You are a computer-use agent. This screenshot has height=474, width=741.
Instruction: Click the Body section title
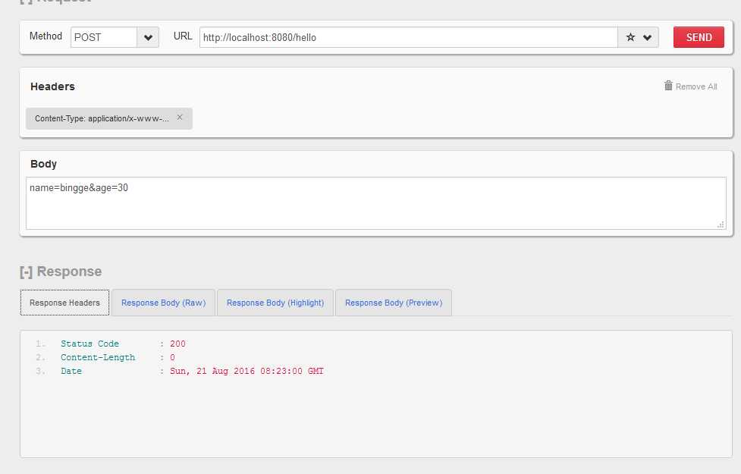tap(43, 164)
